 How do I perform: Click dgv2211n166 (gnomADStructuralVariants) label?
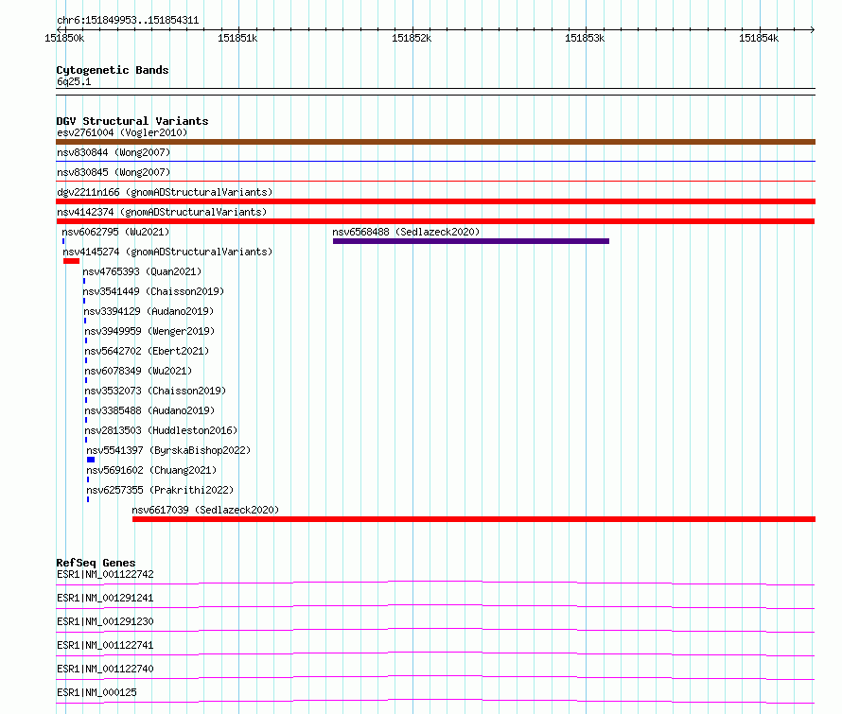tap(165, 192)
